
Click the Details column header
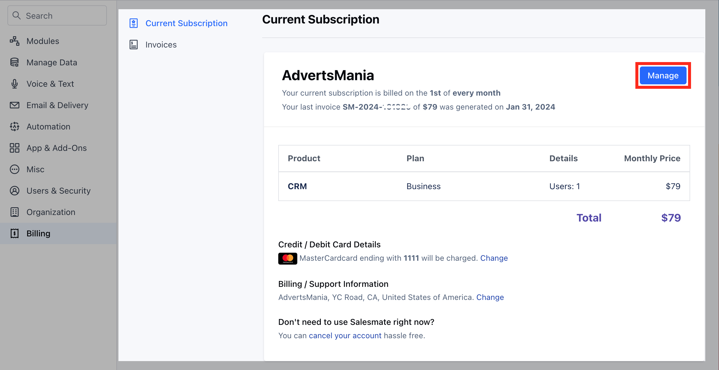(563, 158)
